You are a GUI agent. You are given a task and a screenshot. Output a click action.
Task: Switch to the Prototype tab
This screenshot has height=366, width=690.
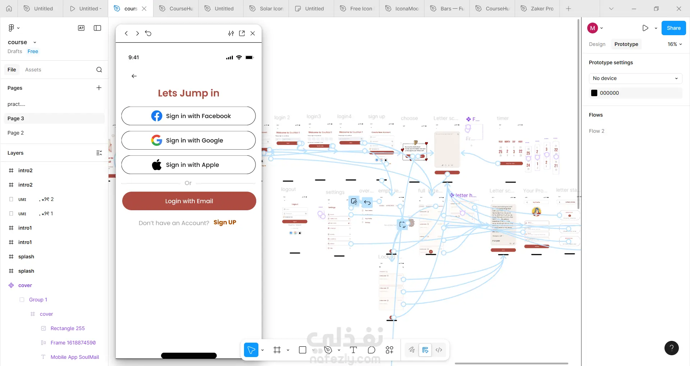626,44
